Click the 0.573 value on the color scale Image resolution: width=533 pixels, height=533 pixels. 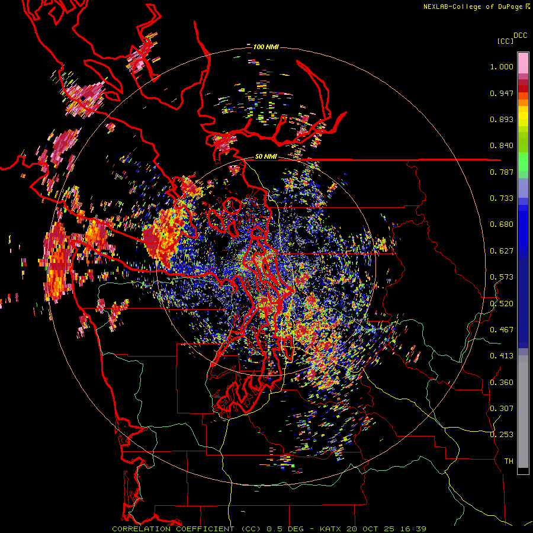tap(502, 277)
